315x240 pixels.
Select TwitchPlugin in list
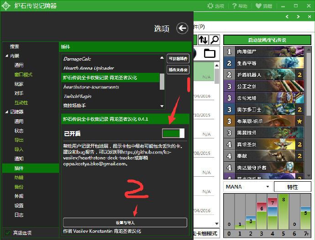pos(110,97)
